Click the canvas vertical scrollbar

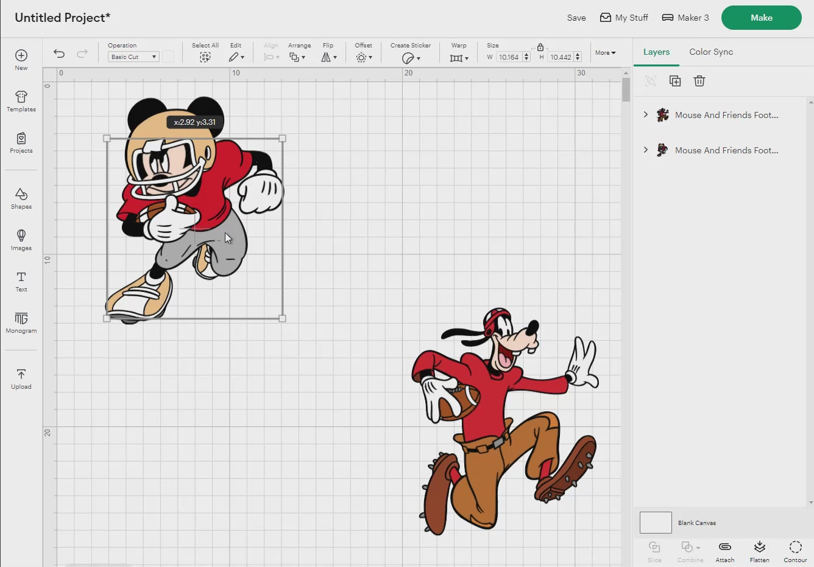click(626, 90)
